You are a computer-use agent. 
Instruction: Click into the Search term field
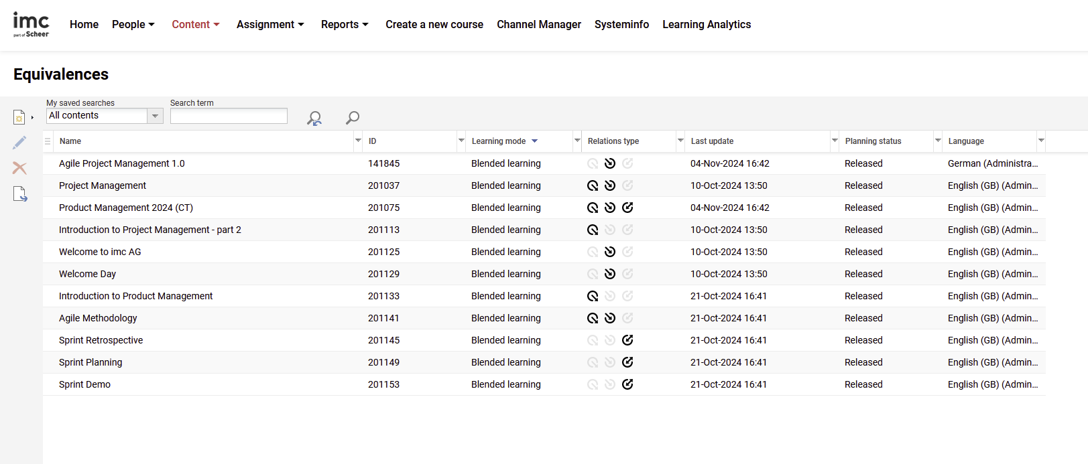point(229,116)
